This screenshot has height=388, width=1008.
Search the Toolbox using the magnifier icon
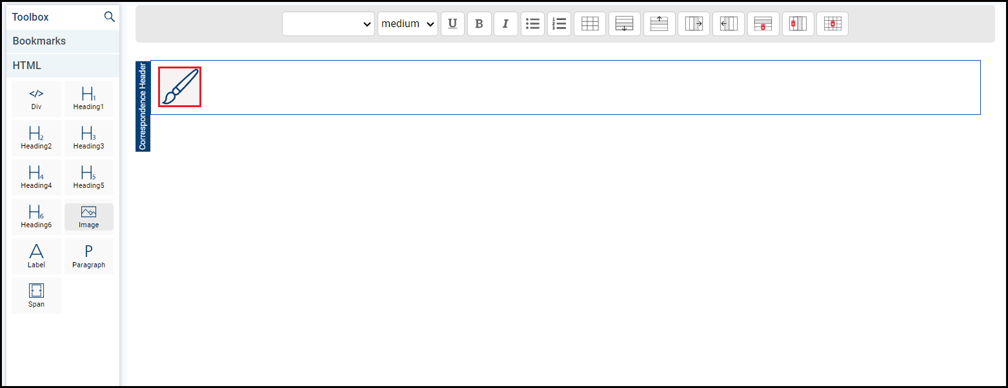pyautogui.click(x=109, y=17)
